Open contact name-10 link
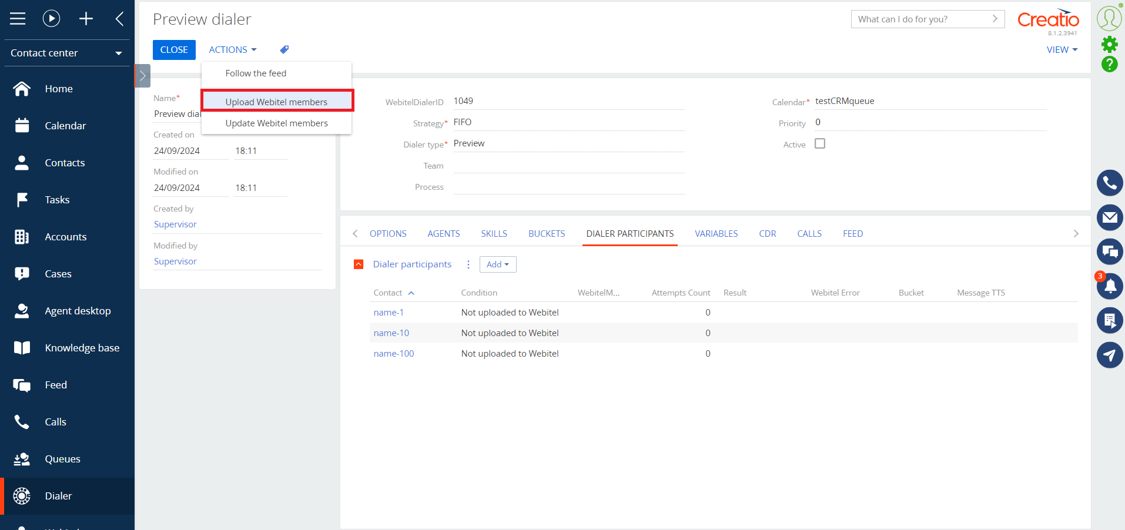This screenshot has height=530, width=1125. point(391,333)
